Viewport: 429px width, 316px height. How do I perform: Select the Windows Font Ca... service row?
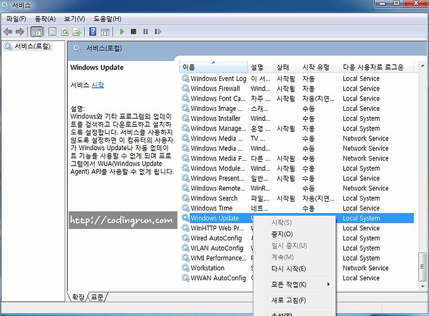coord(297,98)
